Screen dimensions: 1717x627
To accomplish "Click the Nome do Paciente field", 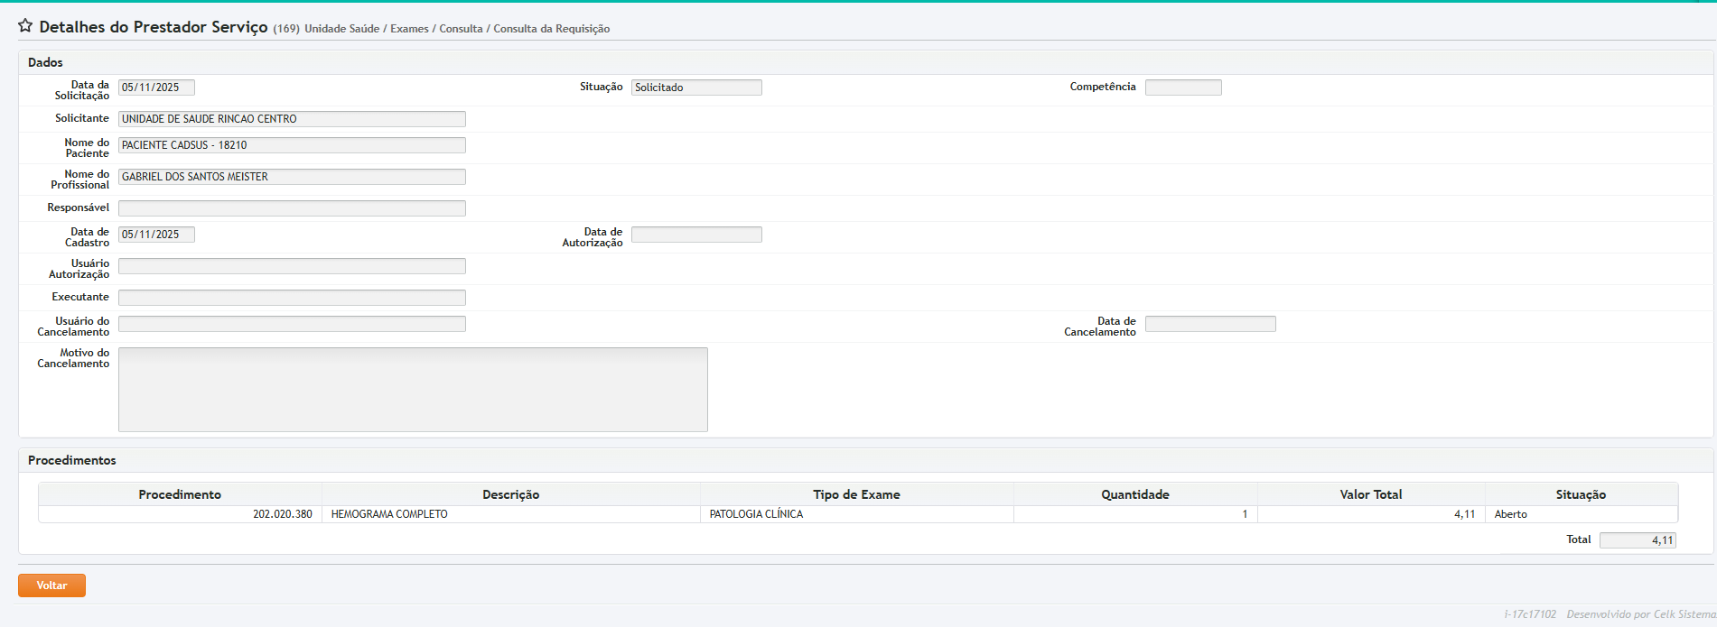I will (x=292, y=145).
